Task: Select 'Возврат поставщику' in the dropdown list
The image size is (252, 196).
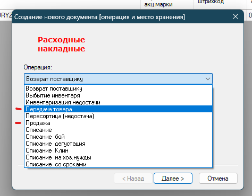Action: pyautogui.click(x=118, y=88)
